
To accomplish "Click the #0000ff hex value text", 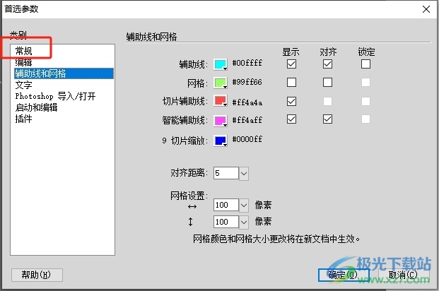I will click(247, 139).
